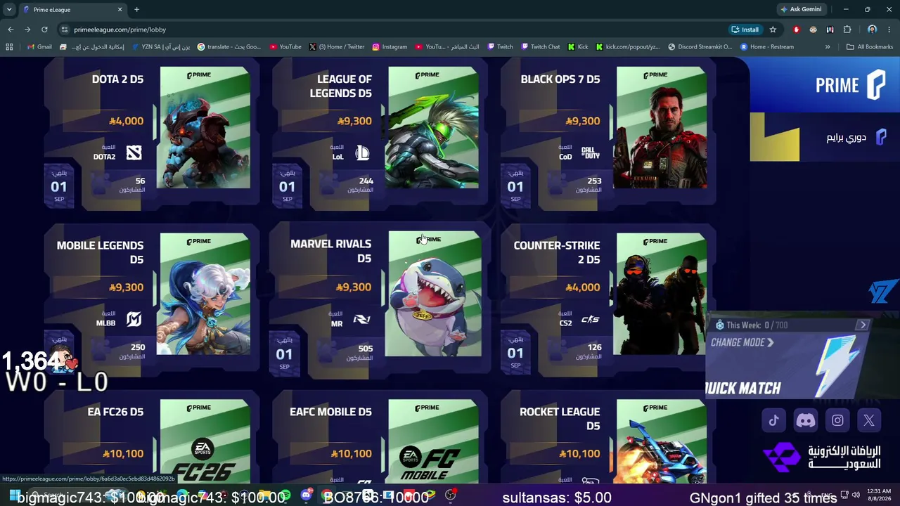Go back to the previous page
The height and width of the screenshot is (506, 900).
(x=11, y=30)
